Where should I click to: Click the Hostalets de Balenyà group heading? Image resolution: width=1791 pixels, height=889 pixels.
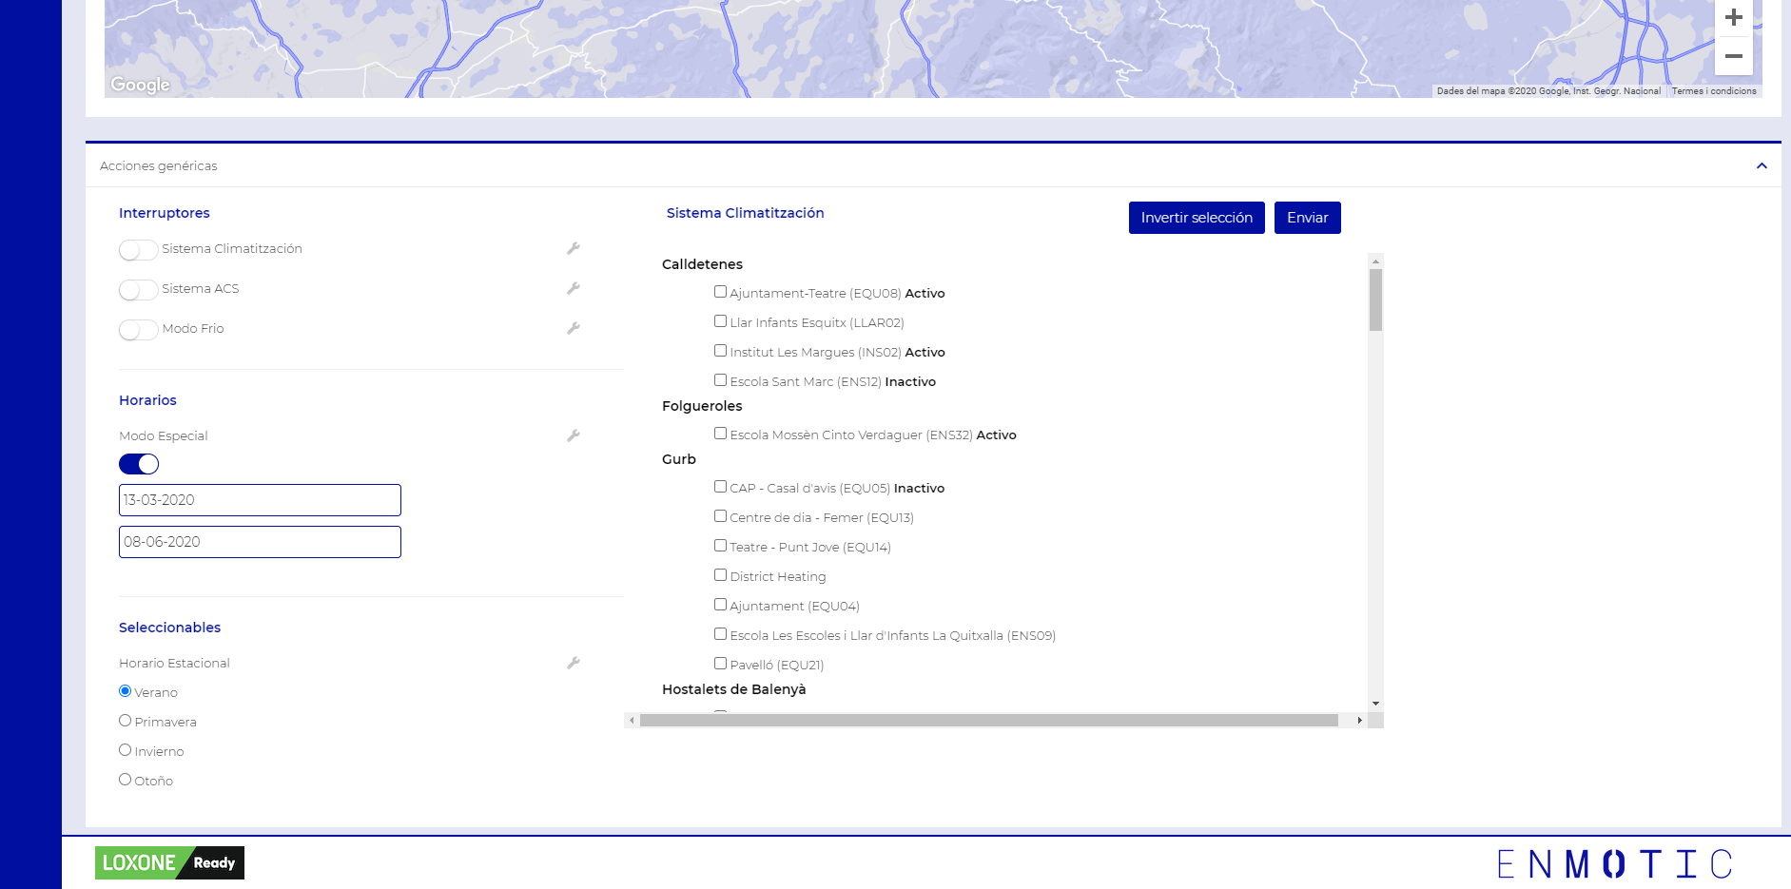(733, 689)
